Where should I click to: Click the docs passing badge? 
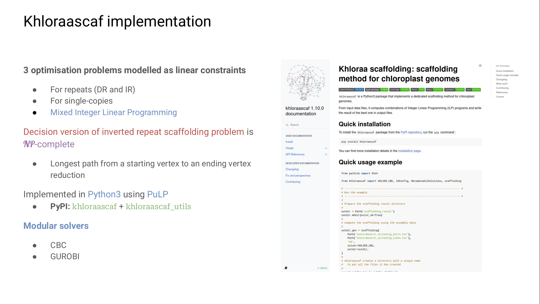(473, 90)
